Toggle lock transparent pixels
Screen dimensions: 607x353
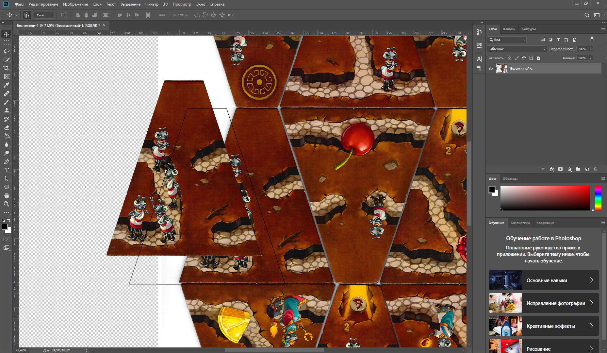pos(509,58)
